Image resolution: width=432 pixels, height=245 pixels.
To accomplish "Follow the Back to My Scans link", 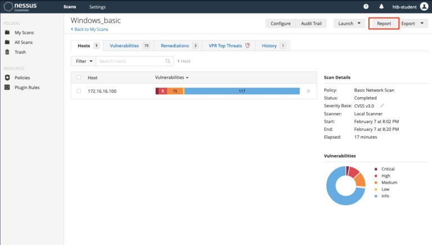I will pos(89,29).
